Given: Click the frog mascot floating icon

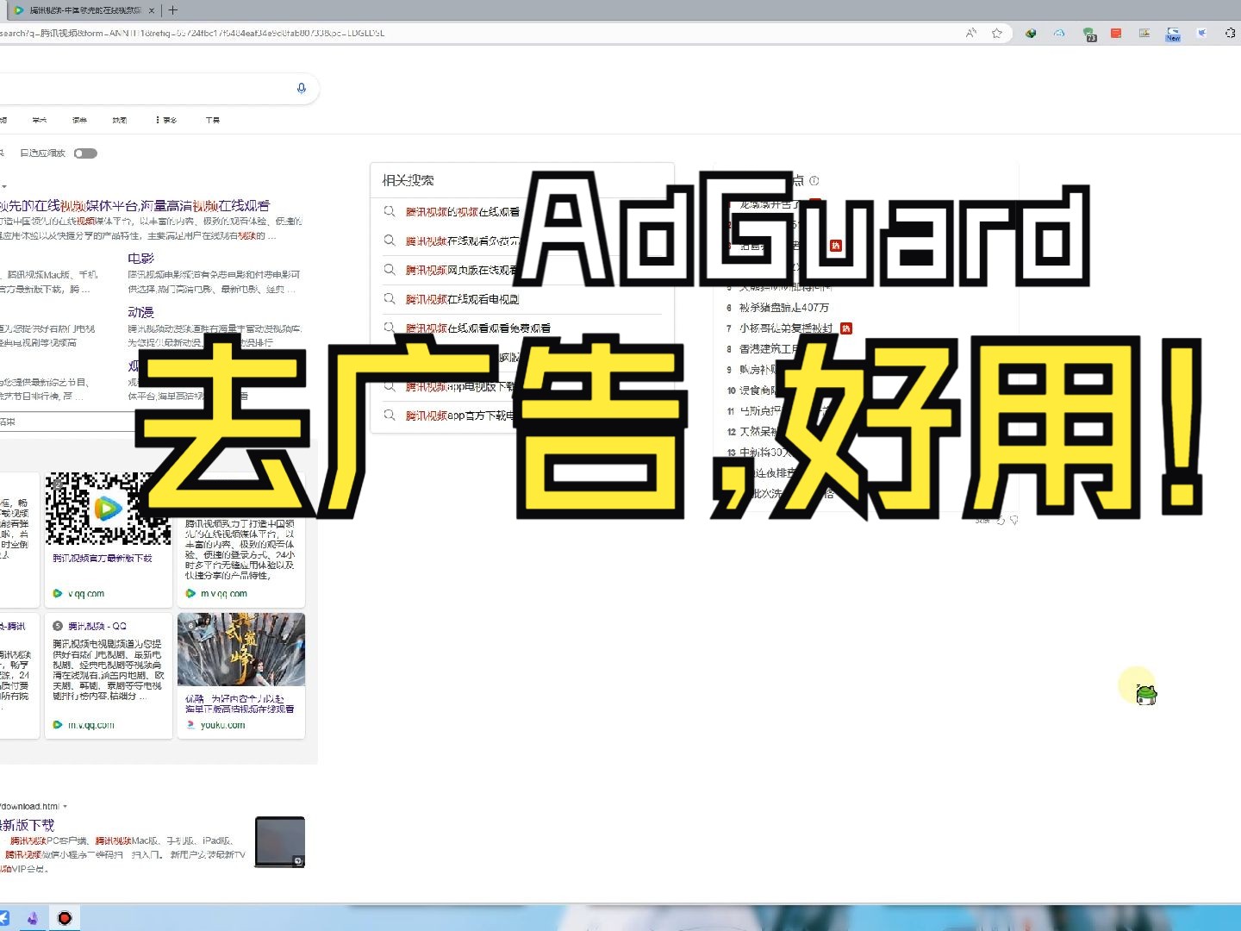Looking at the screenshot, I should coord(1145,694).
